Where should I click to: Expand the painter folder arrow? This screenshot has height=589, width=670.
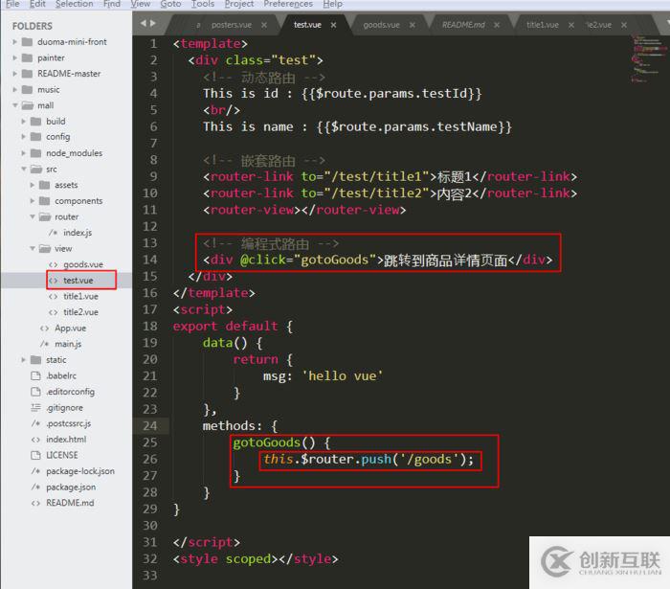point(15,57)
